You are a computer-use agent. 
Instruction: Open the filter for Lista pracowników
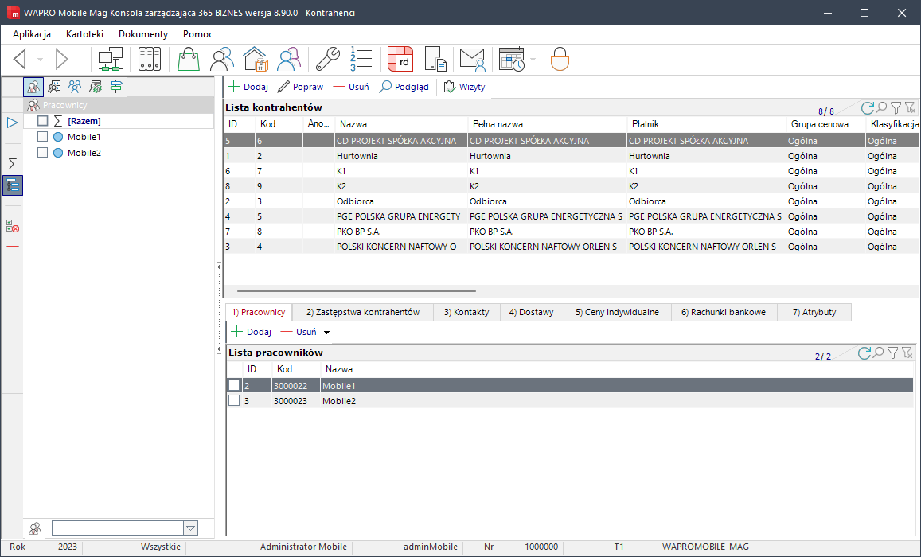point(893,353)
